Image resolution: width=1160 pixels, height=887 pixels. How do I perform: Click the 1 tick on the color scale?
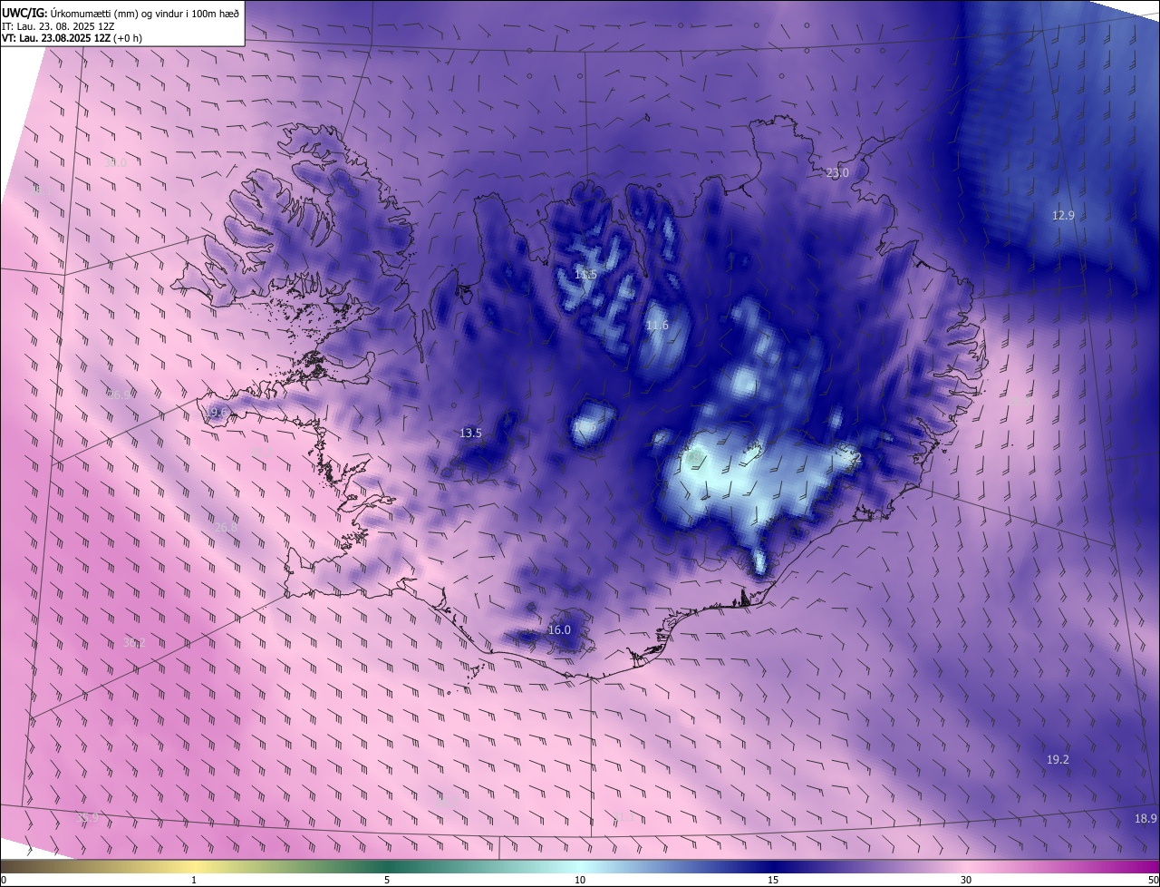[194, 880]
